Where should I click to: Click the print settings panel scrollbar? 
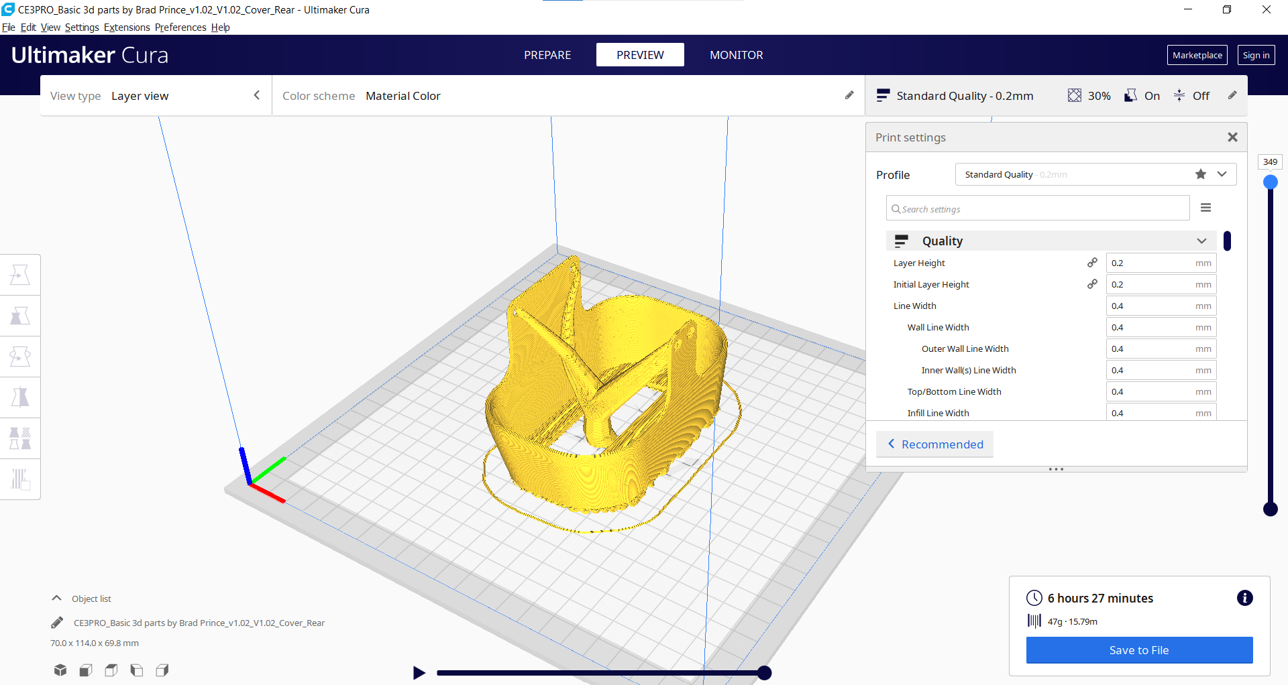pyautogui.click(x=1227, y=241)
